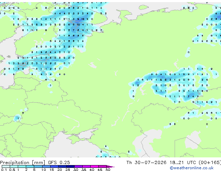Click the '35' legend scale value
Image resolution: width=221 pixels, height=171 pixels.
tap(84, 170)
